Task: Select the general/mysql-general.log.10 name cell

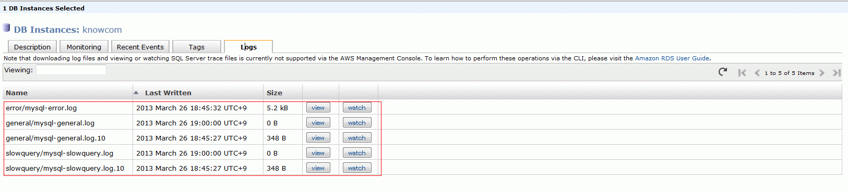Action: [x=68, y=138]
